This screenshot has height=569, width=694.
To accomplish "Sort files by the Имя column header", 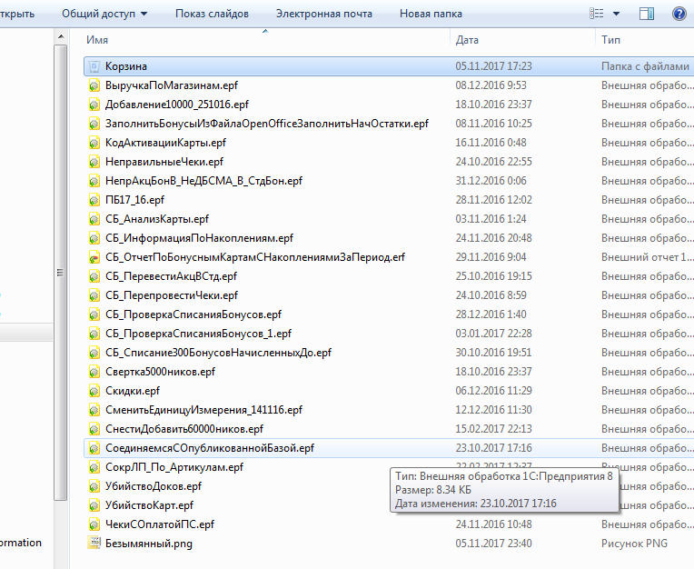I will click(x=98, y=40).
